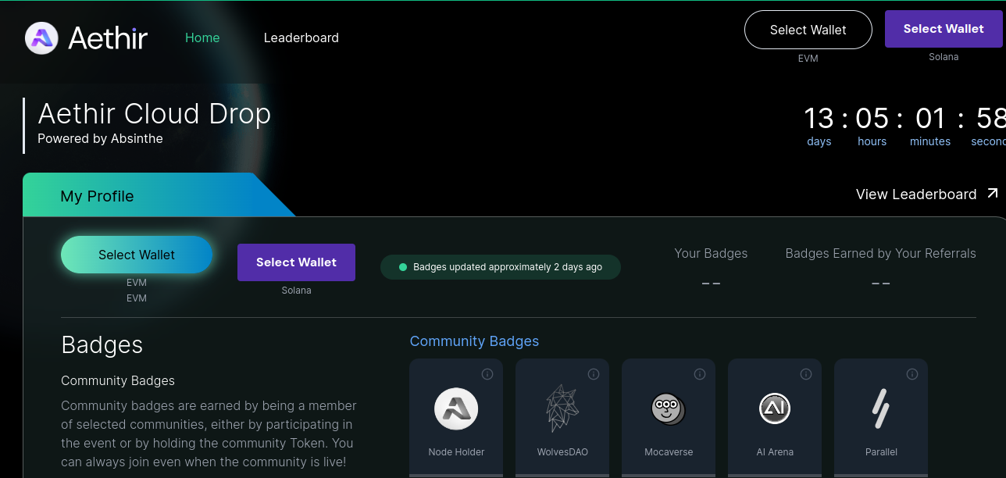Show info for WolvesDAO badge
The image size is (1006, 478).
[594, 374]
